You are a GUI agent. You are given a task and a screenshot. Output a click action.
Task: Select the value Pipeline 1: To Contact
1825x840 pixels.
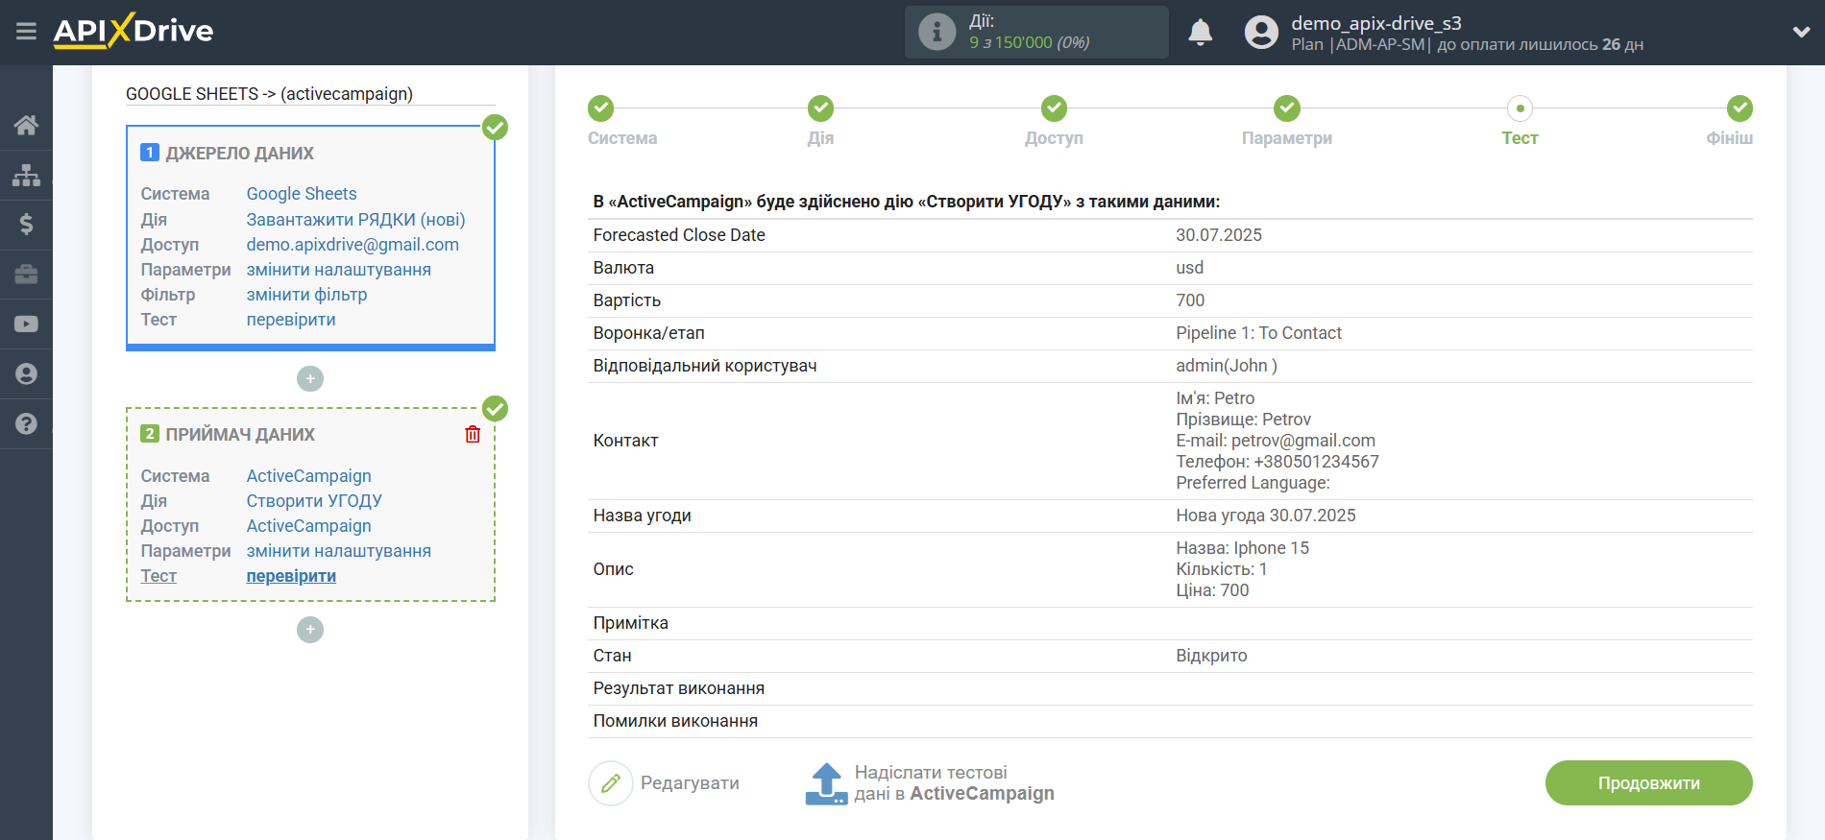tap(1258, 333)
